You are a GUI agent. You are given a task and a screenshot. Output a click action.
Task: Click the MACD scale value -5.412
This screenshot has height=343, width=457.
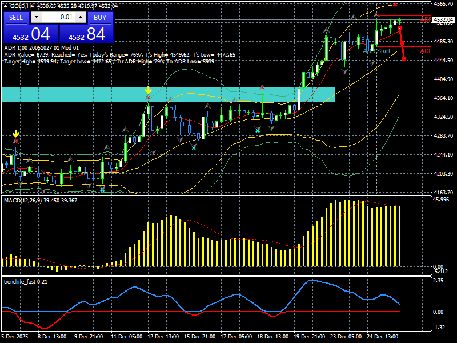point(440,271)
